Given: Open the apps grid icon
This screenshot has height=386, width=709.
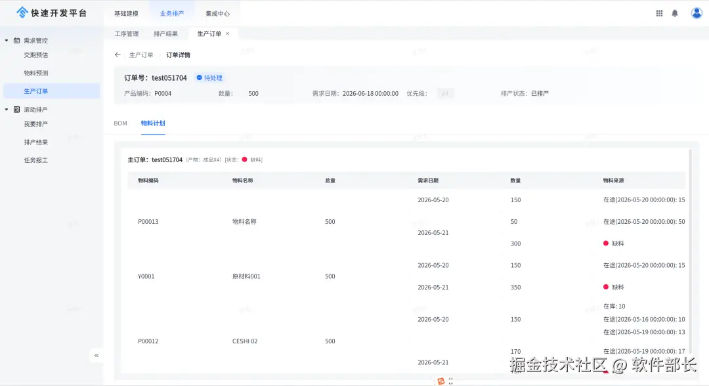Looking at the screenshot, I should pos(659,14).
